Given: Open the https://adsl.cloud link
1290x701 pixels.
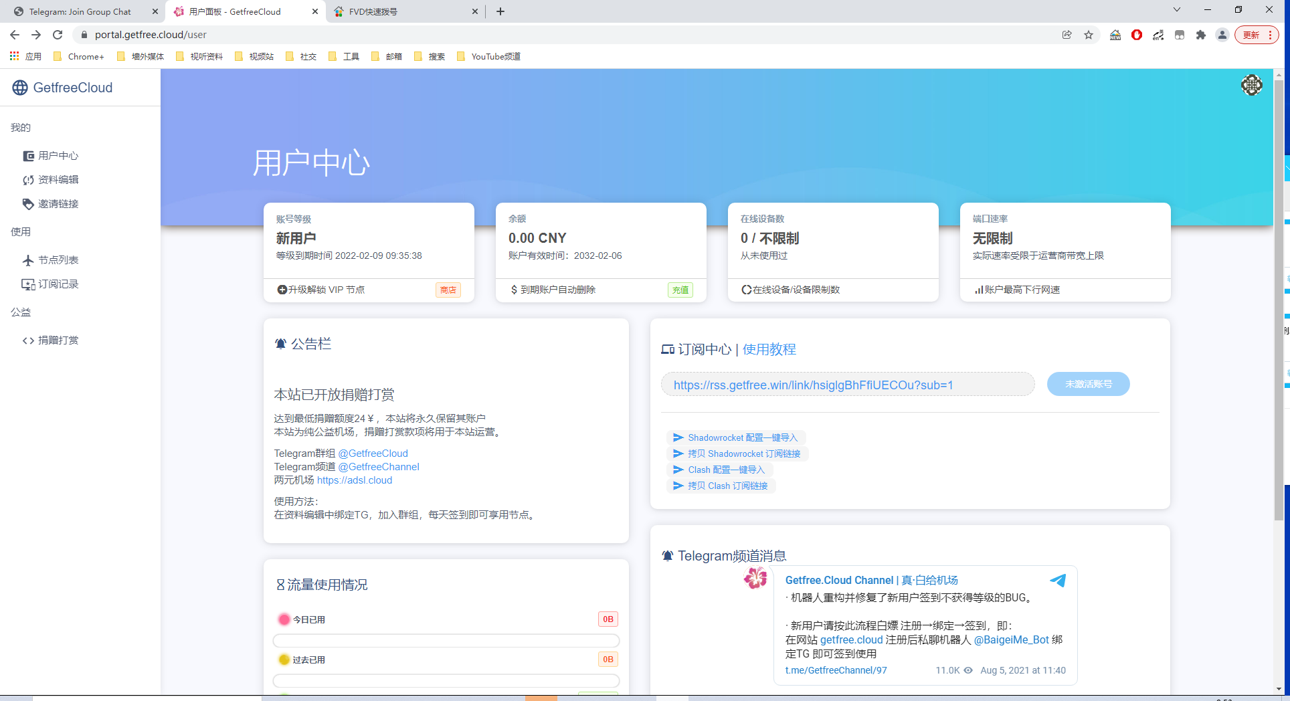Looking at the screenshot, I should pos(355,480).
